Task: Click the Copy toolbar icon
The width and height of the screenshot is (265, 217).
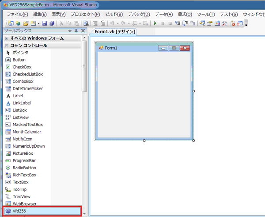Action: 68,23
